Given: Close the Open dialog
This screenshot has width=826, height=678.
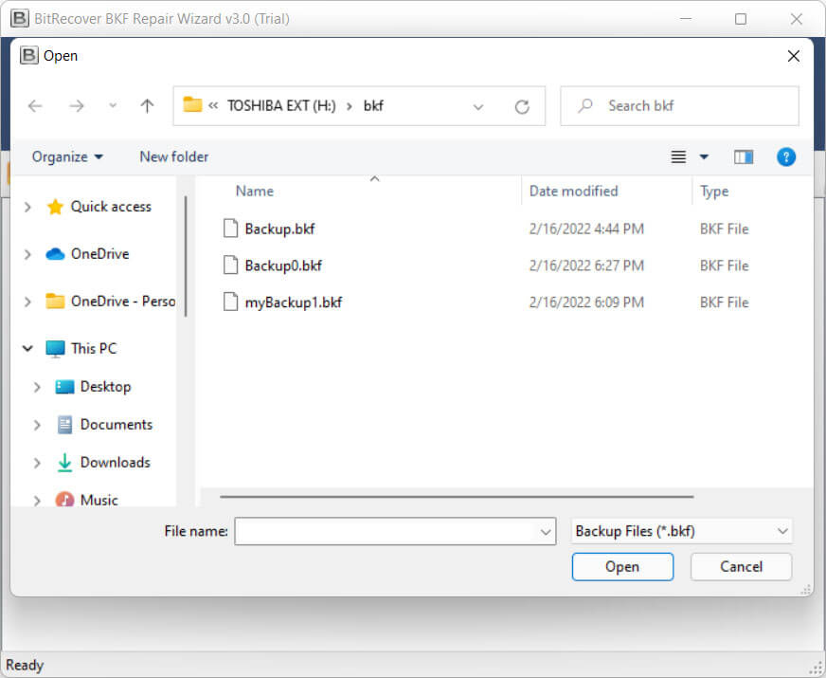Looking at the screenshot, I should (794, 56).
